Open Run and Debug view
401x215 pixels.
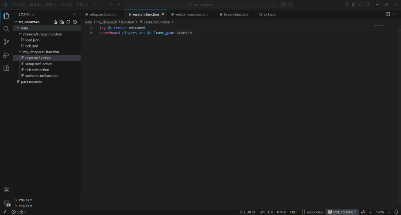point(6,55)
